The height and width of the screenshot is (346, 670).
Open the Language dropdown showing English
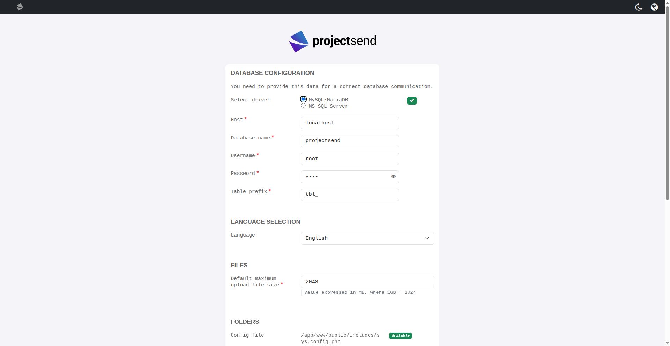coord(367,238)
